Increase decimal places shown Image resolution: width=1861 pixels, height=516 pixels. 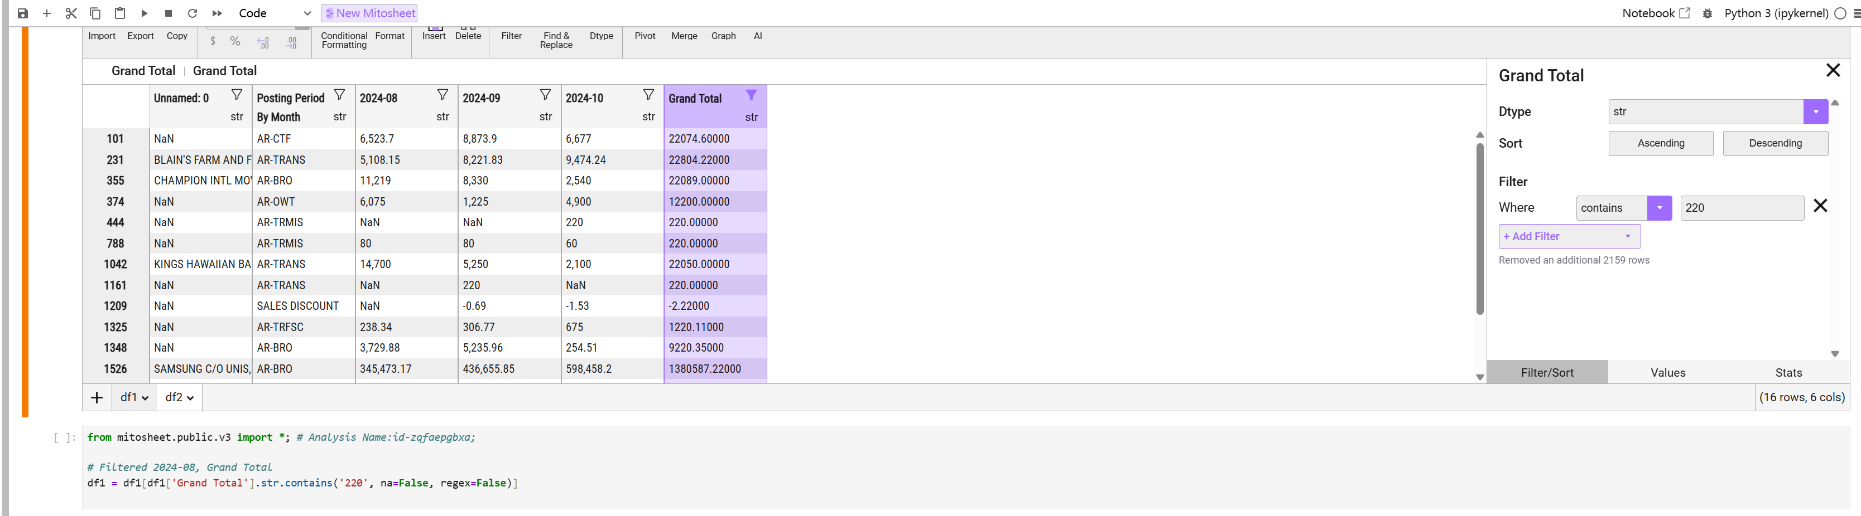tap(291, 42)
